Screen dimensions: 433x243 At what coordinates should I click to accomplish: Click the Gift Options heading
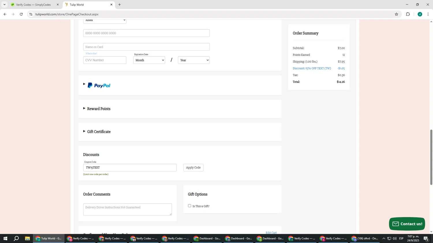[x=198, y=195]
